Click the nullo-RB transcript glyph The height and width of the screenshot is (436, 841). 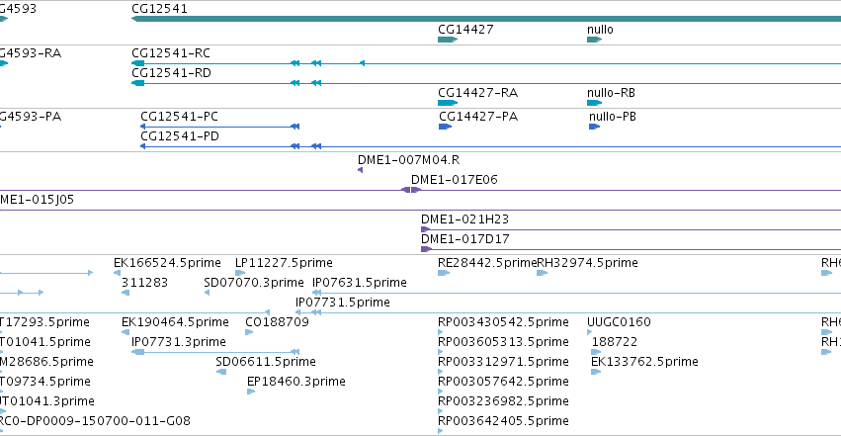click(594, 103)
